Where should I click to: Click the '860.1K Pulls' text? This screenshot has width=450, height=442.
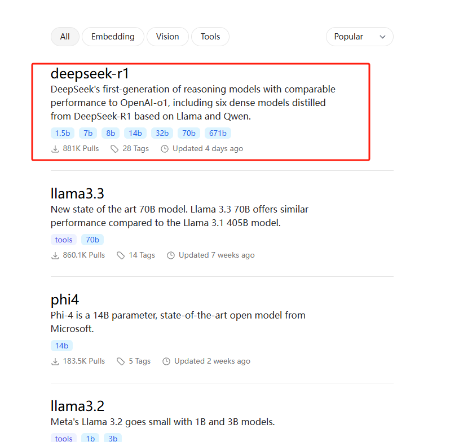coord(84,255)
